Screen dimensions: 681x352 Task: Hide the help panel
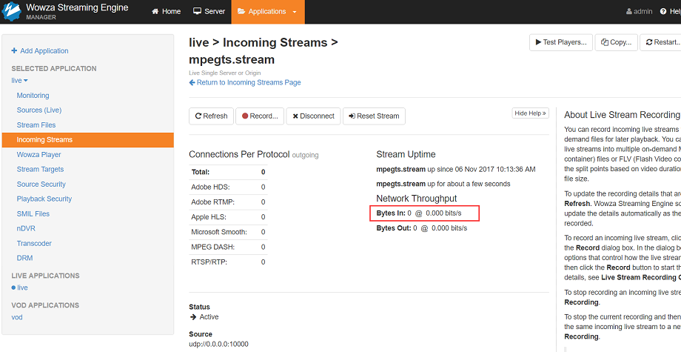(530, 113)
